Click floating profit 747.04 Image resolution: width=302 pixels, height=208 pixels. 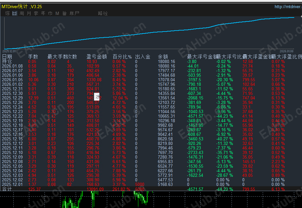249,98
